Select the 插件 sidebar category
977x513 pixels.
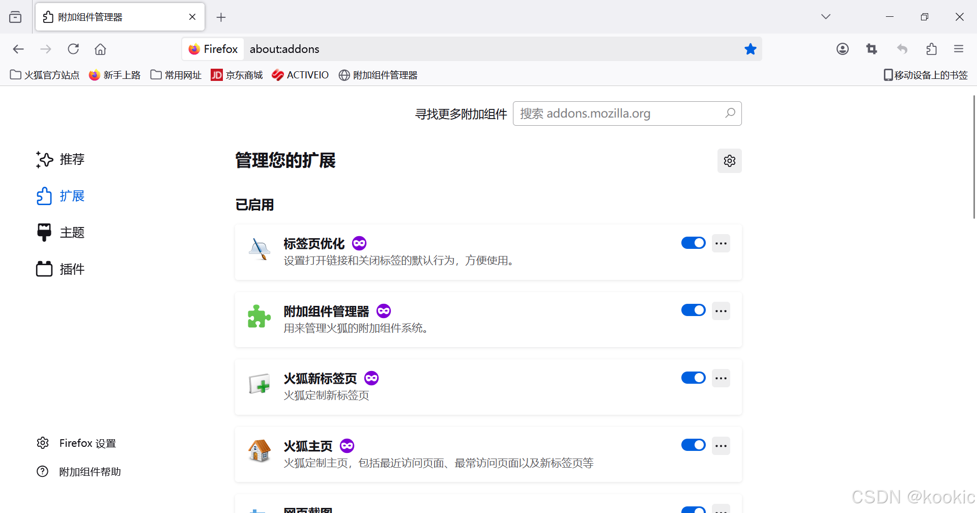61,269
